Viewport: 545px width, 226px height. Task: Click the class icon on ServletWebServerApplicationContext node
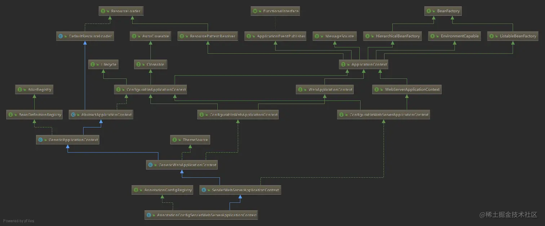point(204,190)
